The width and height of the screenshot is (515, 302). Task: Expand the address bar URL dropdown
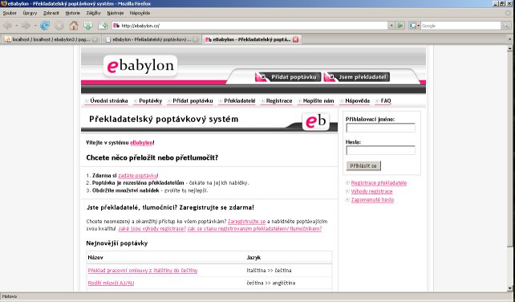click(391, 26)
